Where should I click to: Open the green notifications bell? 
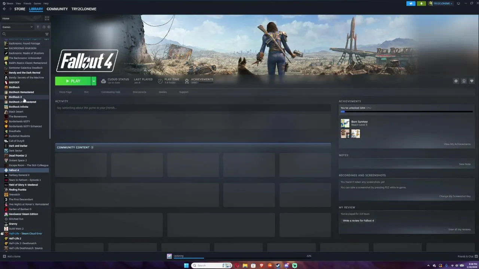tap(421, 3)
